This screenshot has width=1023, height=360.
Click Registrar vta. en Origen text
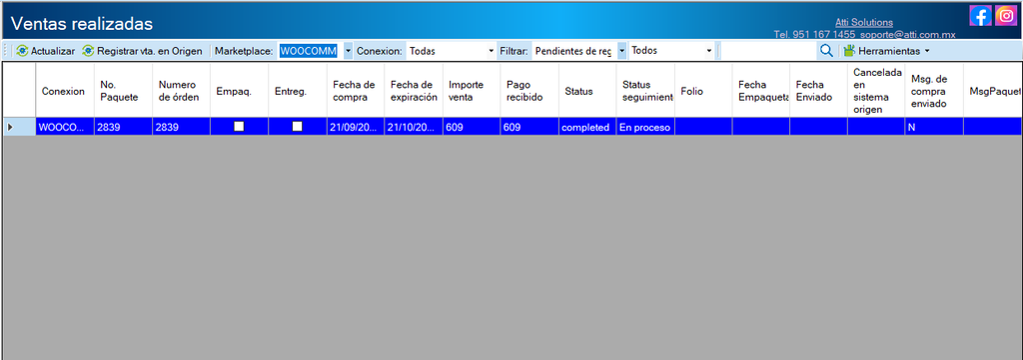tap(150, 51)
